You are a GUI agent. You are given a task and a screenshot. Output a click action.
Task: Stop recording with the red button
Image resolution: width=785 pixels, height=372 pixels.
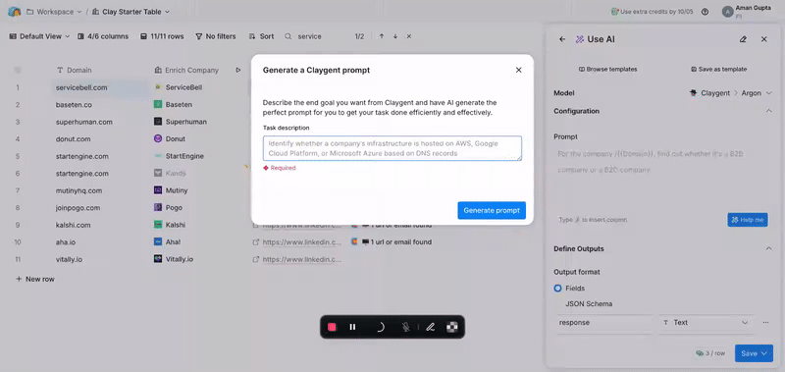point(332,327)
